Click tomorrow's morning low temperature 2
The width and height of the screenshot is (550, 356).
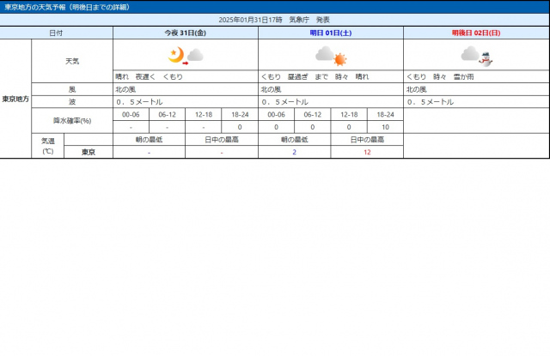tap(294, 152)
